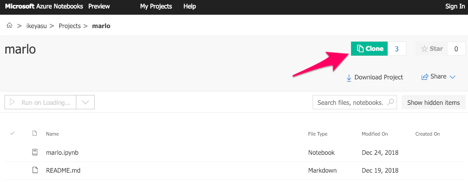Click the Markdown file type cell
The width and height of the screenshot is (468, 182).
pyautogui.click(x=322, y=171)
